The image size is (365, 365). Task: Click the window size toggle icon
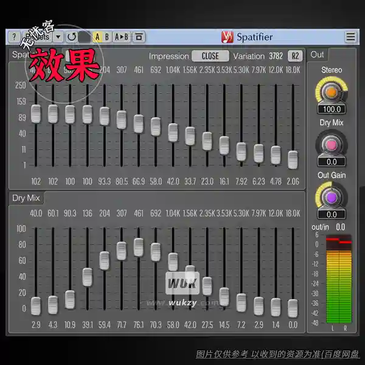coord(139,36)
